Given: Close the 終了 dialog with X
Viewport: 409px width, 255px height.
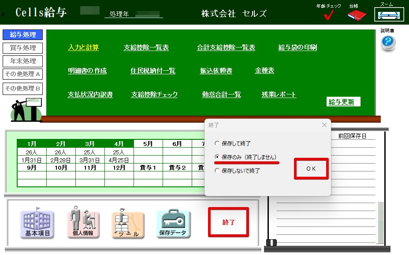Looking at the screenshot, I should click(324, 125).
